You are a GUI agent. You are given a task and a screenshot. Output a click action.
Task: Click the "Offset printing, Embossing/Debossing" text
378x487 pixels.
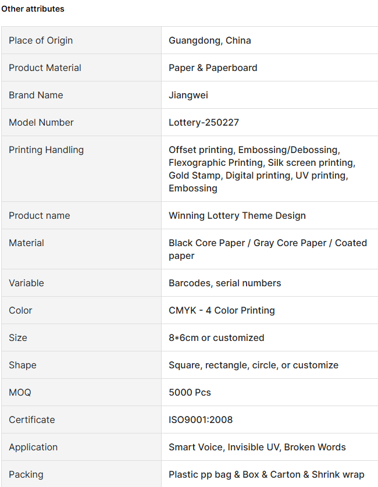point(254,150)
